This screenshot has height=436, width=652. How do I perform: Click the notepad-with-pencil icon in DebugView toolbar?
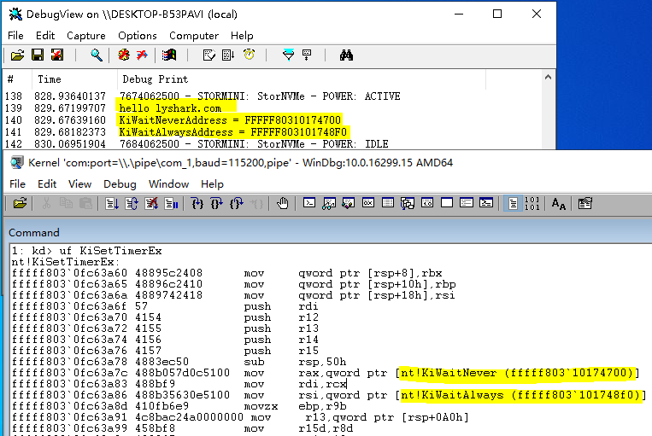click(x=209, y=55)
